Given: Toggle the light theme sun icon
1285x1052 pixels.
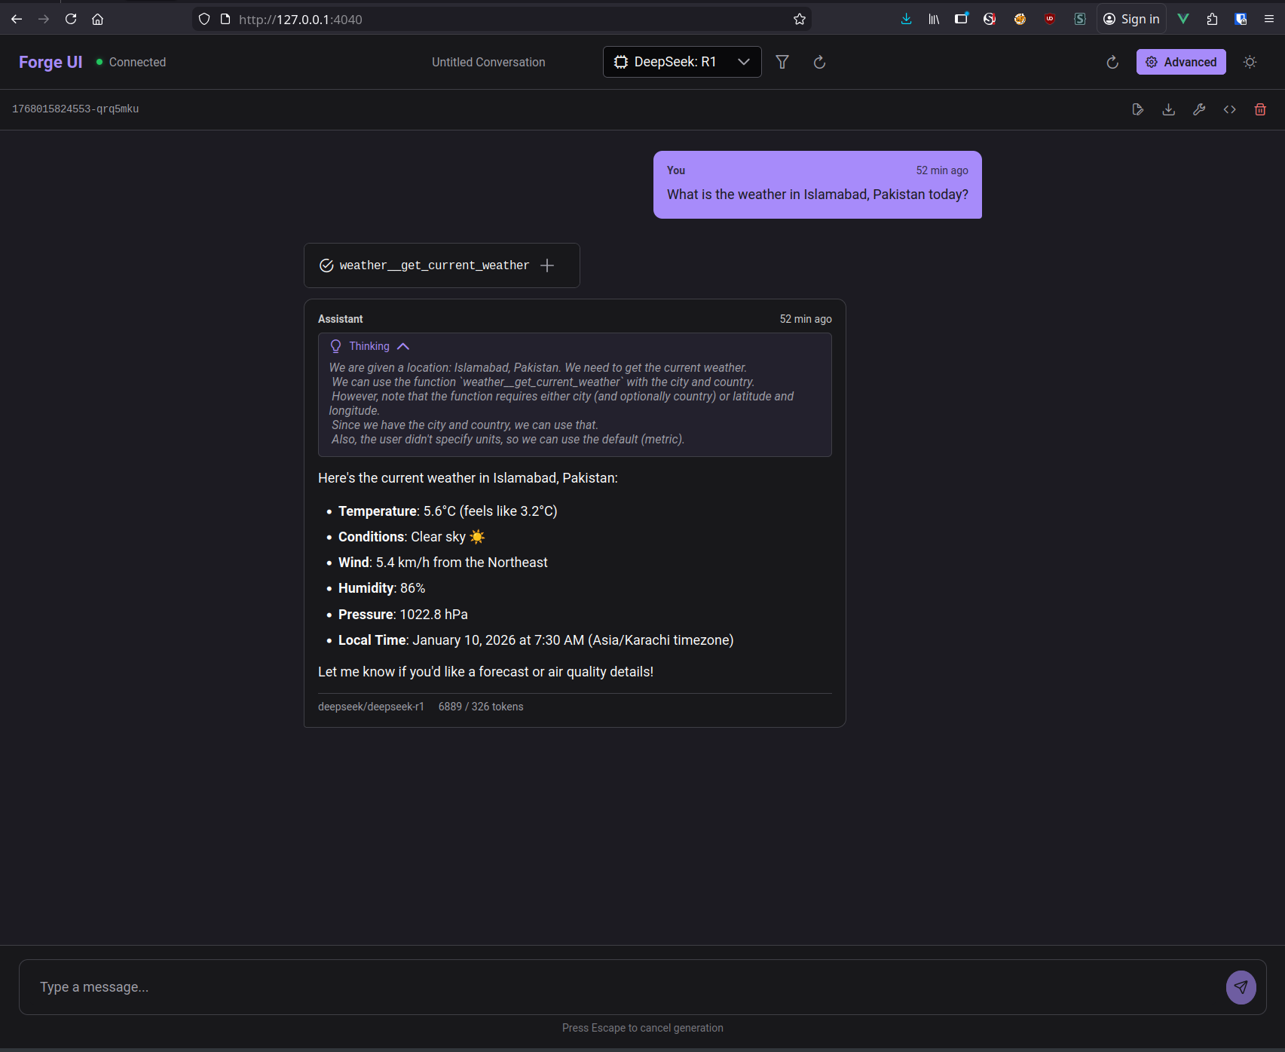Looking at the screenshot, I should pyautogui.click(x=1250, y=62).
